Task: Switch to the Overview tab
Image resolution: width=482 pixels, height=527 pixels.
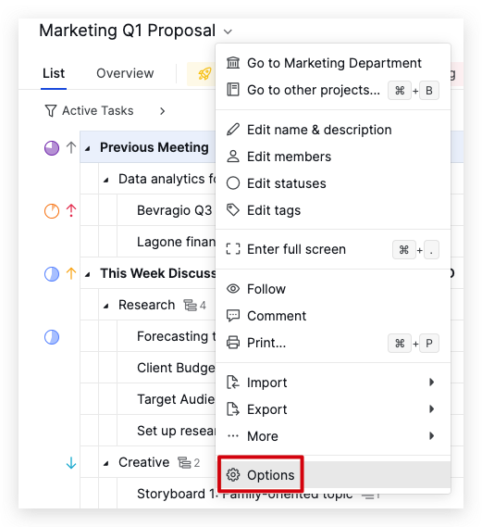Action: coord(125,73)
